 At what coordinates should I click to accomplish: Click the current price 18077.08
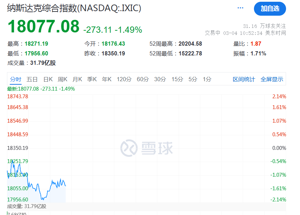click(x=44, y=26)
